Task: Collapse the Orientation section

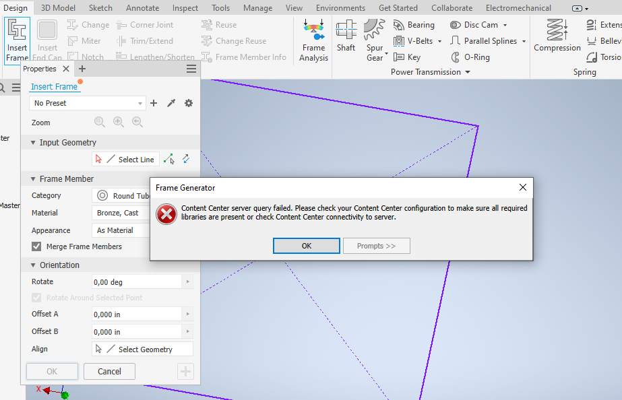Action: [33, 265]
